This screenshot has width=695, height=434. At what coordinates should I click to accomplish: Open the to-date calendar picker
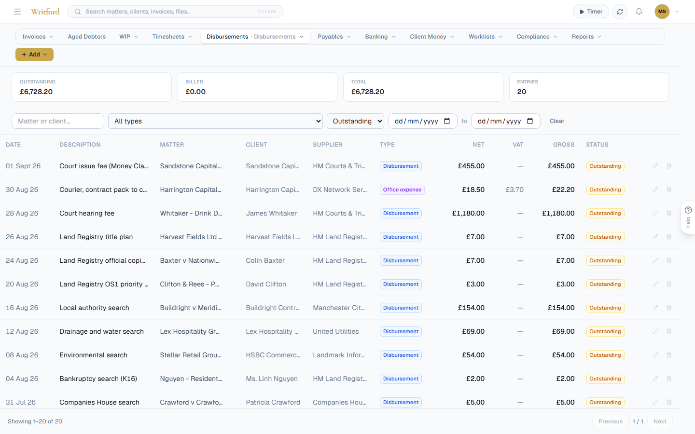[x=530, y=121]
